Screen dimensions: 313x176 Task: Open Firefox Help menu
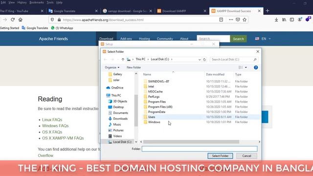pos(59,2)
